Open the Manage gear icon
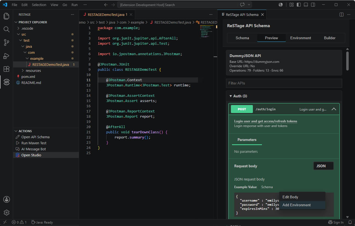This screenshot has height=226, width=355. [x=7, y=213]
